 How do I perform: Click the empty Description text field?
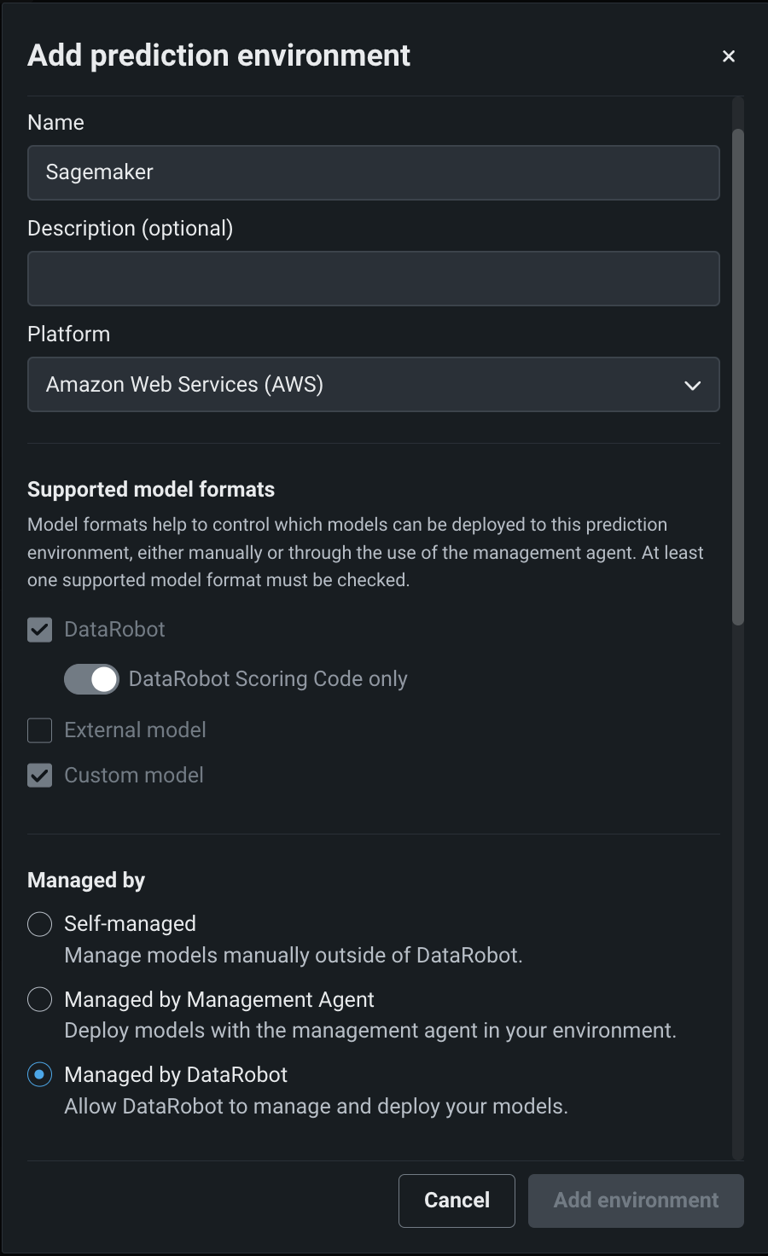point(373,278)
